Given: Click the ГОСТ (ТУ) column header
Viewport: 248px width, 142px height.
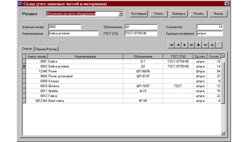Looking at the screenshot, I should click(178, 56).
